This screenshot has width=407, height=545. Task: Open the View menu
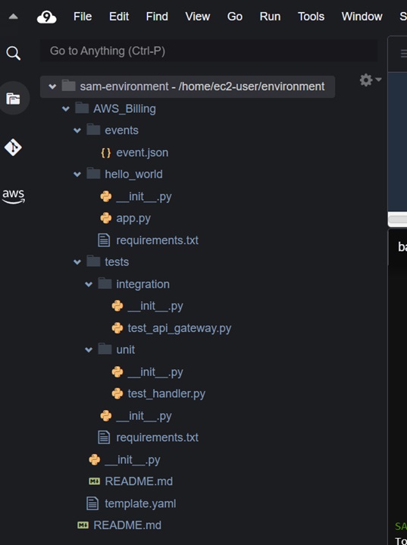pos(197,17)
